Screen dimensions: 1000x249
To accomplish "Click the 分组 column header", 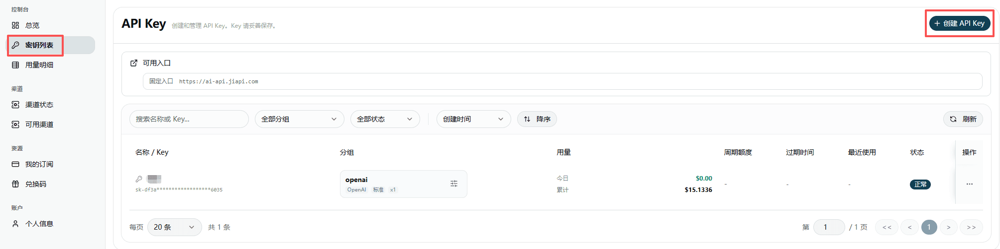I will click(x=347, y=152).
